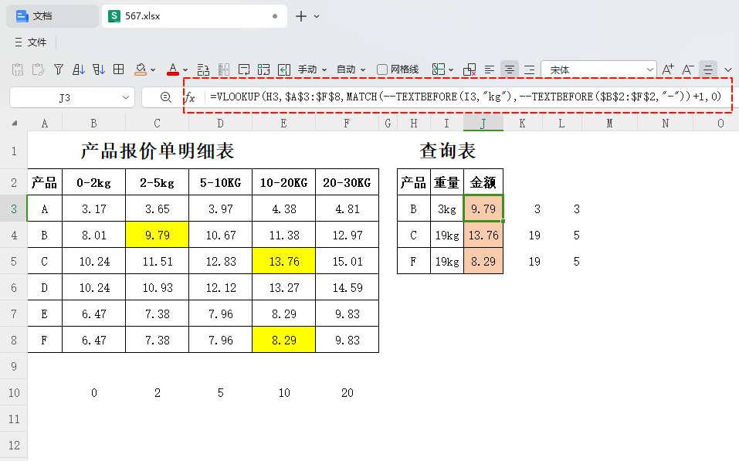Click the J3 name box field
This screenshot has height=461, width=739.
[x=65, y=97]
